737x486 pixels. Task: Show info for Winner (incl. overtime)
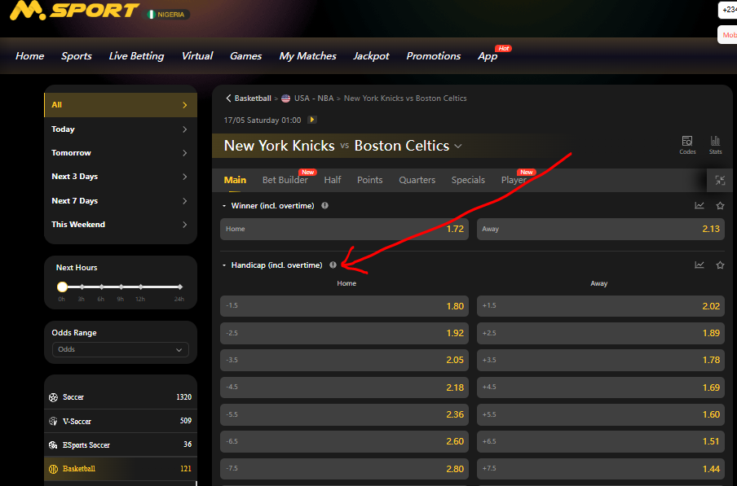(x=324, y=205)
